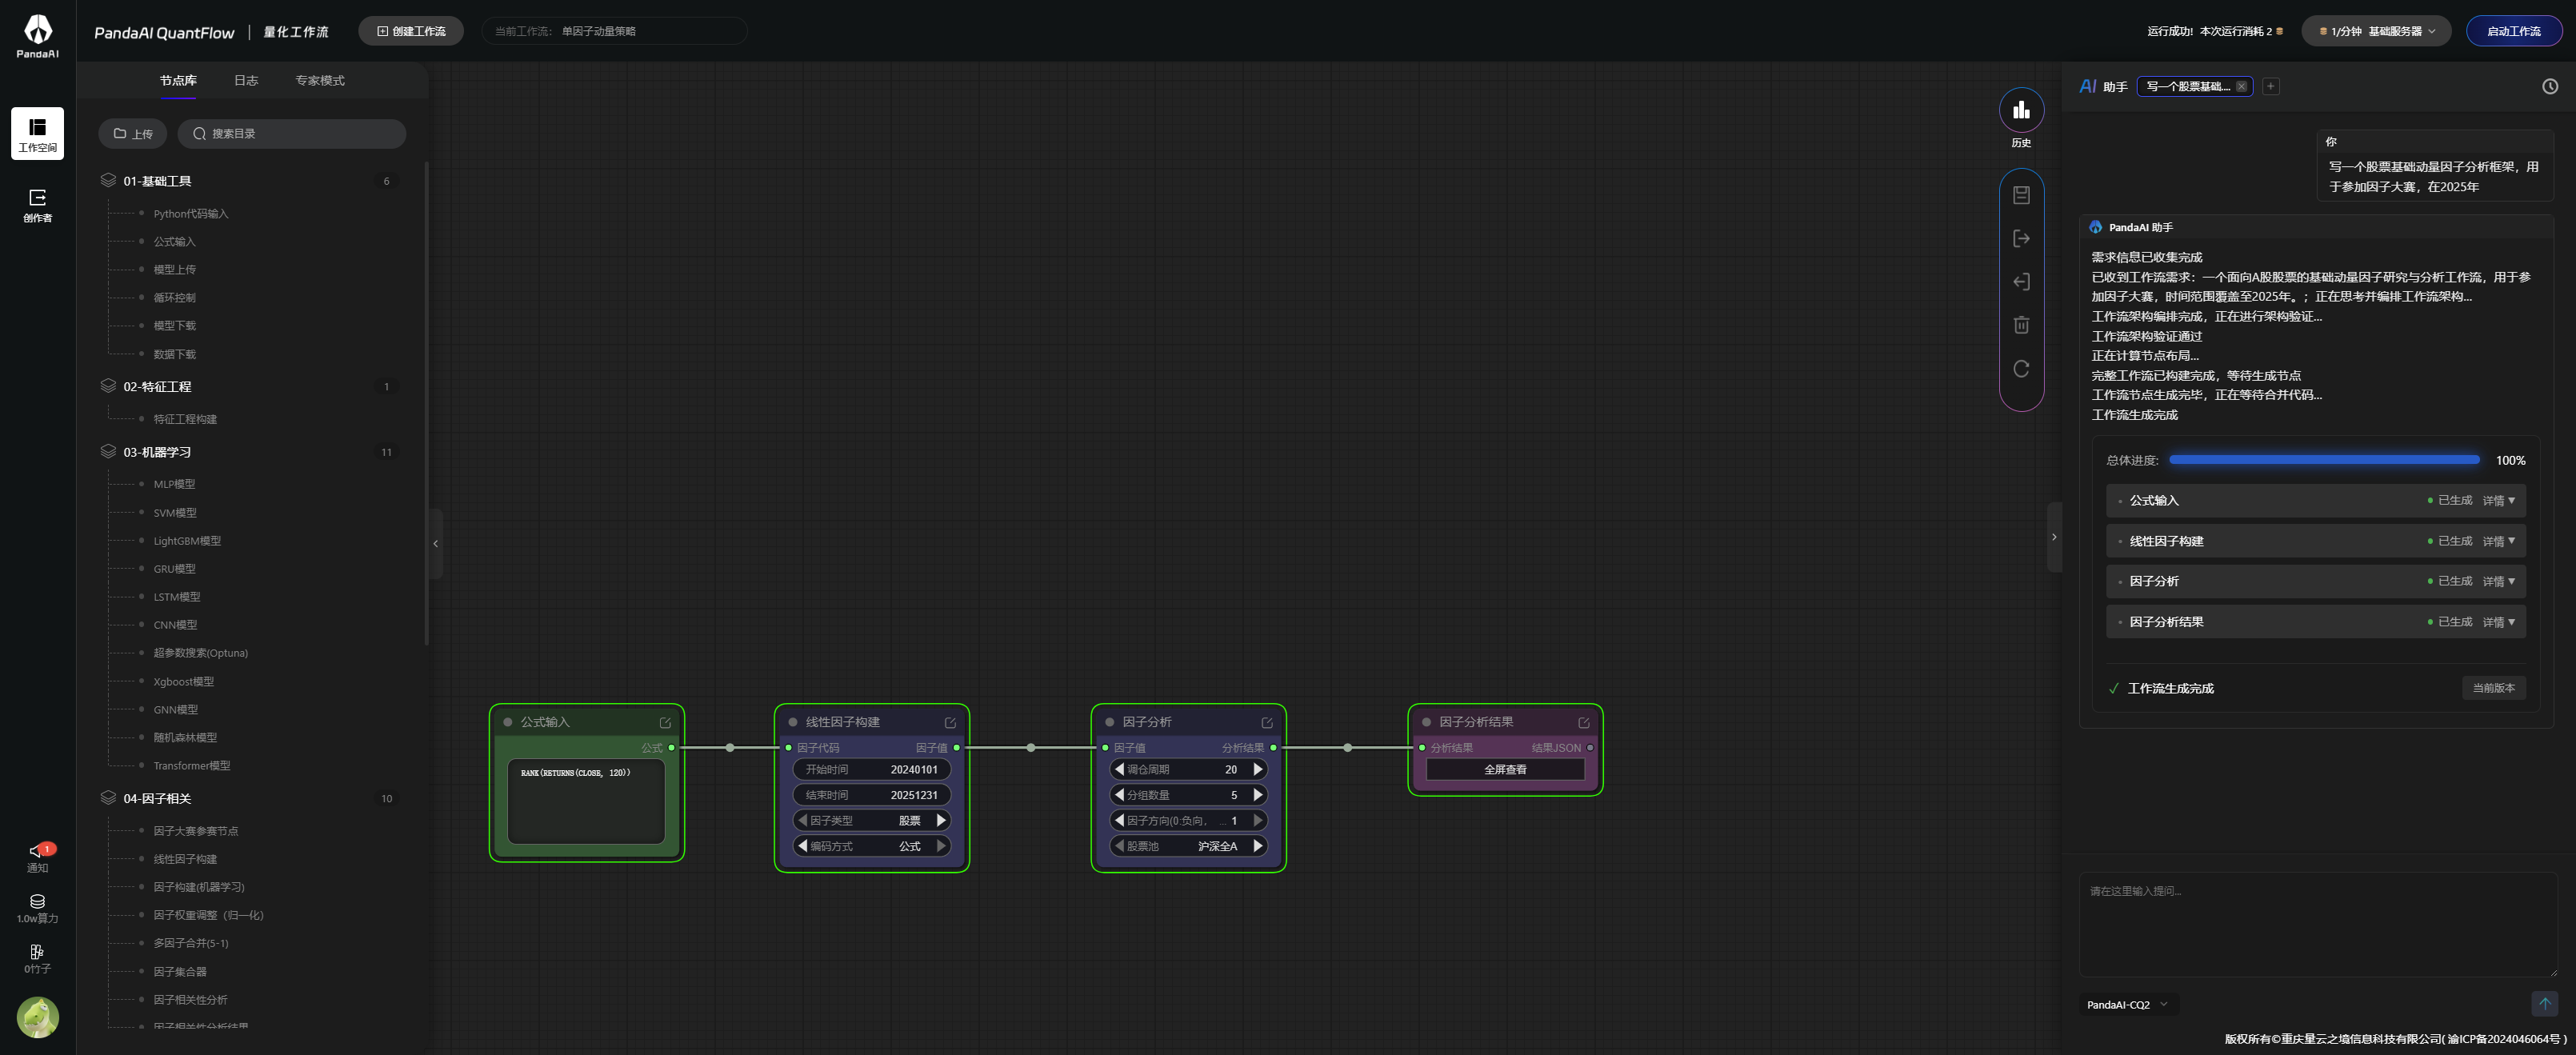Click the export workflow icon
Screen dimensions: 2576x1055
point(2021,238)
